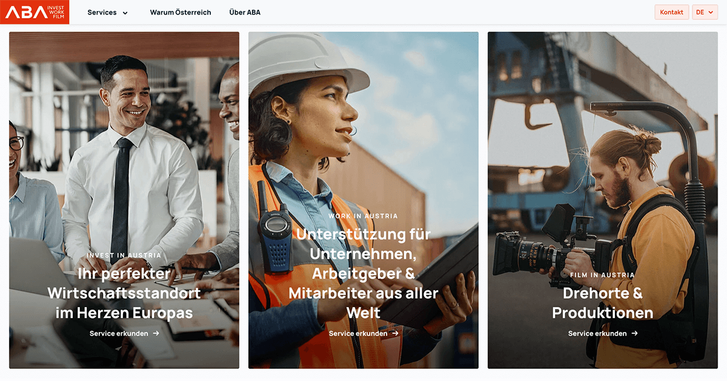Click Service erkunden under Film in Austria

597,333
